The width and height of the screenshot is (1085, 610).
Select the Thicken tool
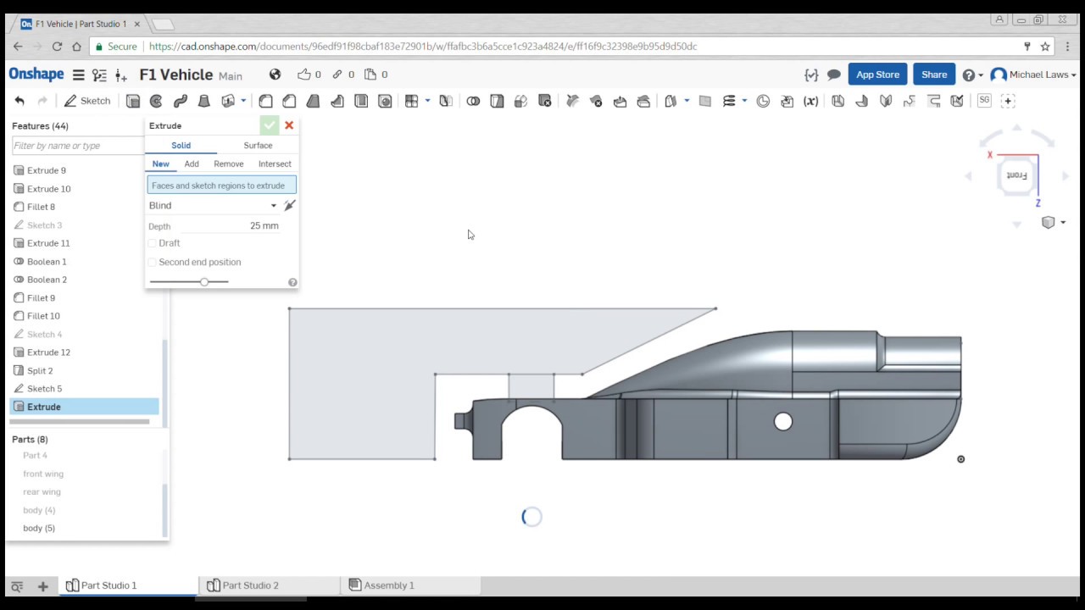pos(228,101)
